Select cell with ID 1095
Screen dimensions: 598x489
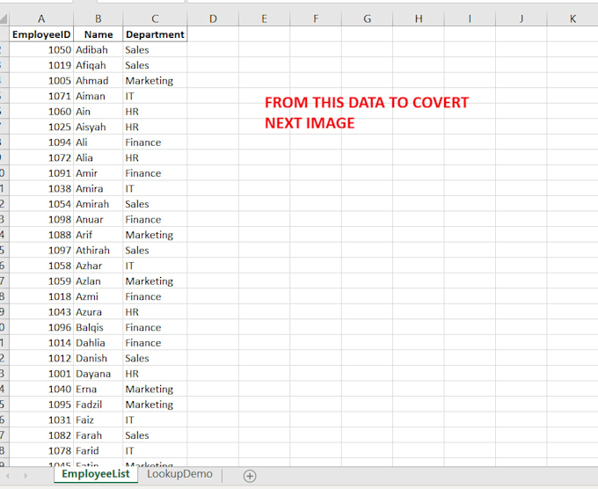[x=41, y=405]
